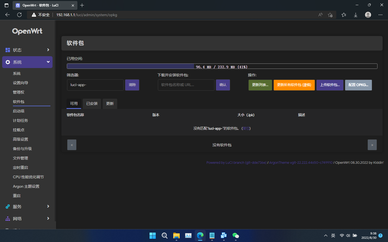
Task: Click the OpenWrt logo in sidebar
Action: [x=27, y=31]
